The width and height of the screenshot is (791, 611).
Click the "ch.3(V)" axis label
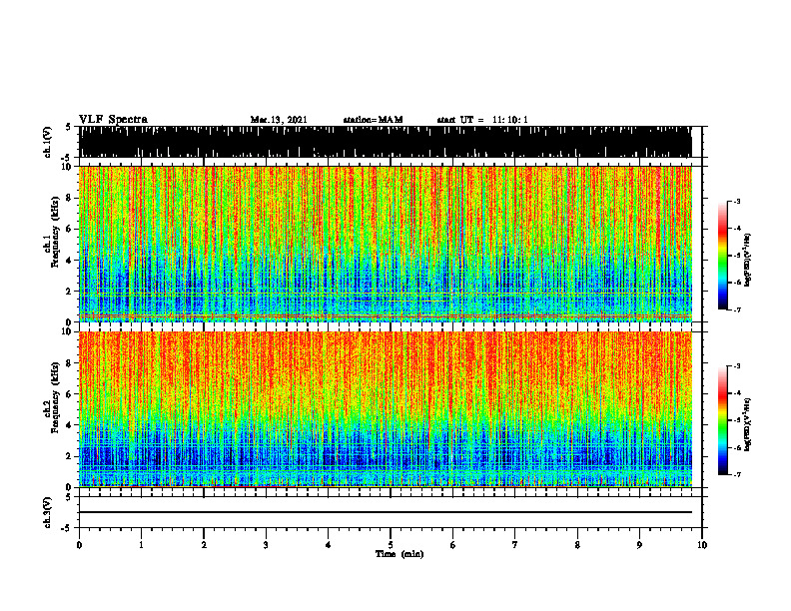click(47, 512)
